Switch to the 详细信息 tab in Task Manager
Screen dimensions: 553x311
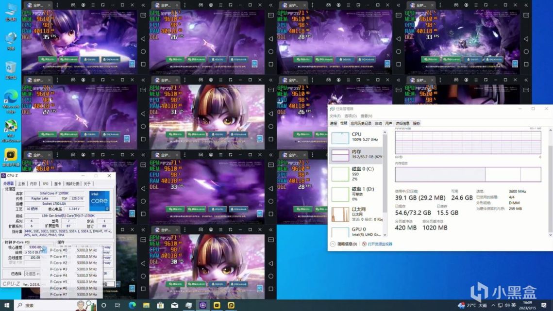pyautogui.click(x=402, y=123)
